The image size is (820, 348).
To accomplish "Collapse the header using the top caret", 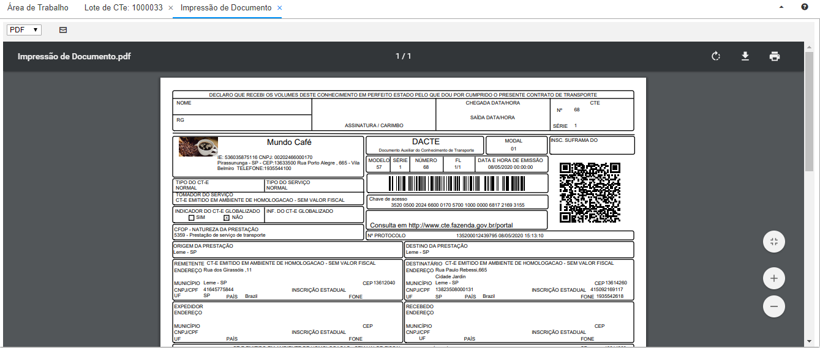I will (781, 8).
